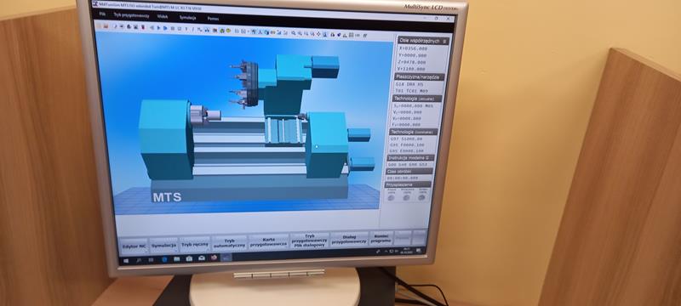
Task: Click the Numer programu button
Action: 381,238
